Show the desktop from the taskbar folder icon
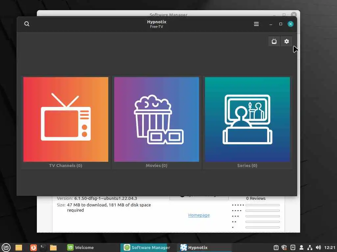 point(19,247)
